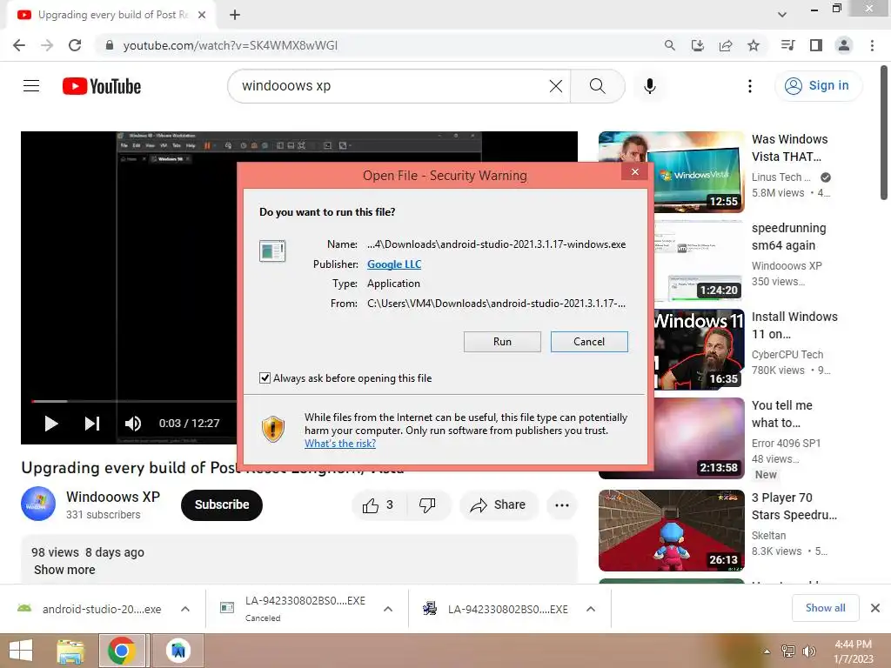Image resolution: width=891 pixels, height=668 pixels.
Task: Click the zoom magnifier icon in the address bar
Action: 670,45
